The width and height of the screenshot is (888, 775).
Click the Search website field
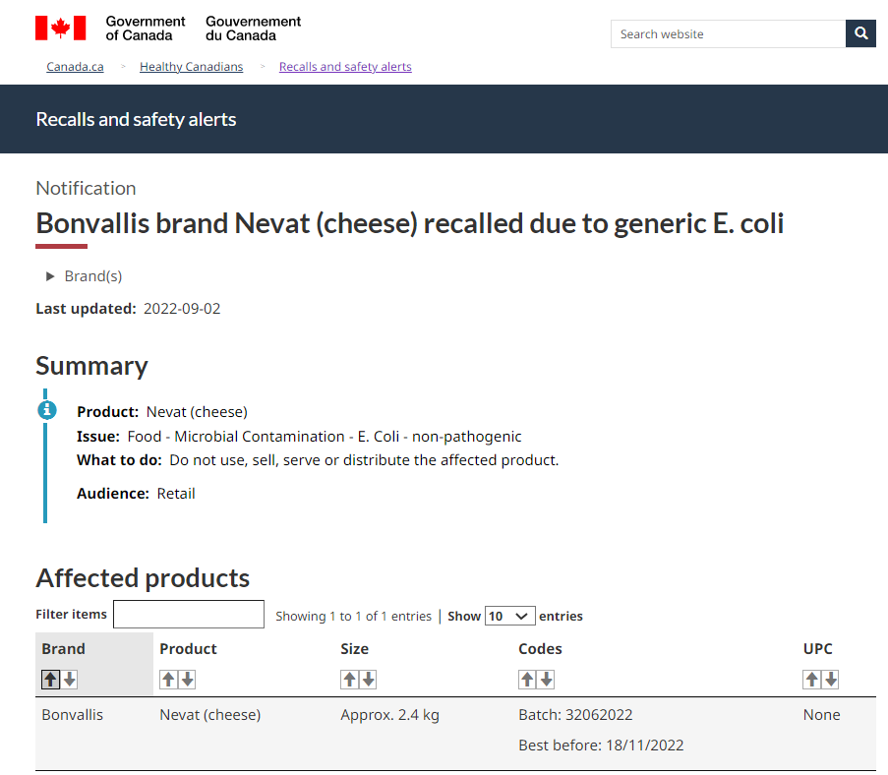click(729, 33)
